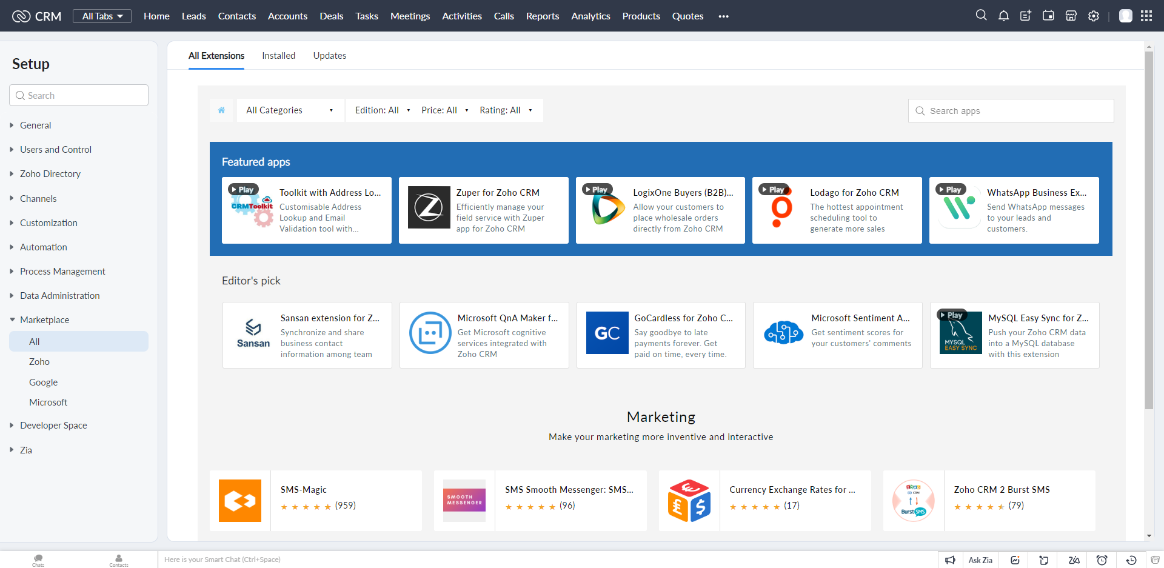The width and height of the screenshot is (1164, 568).
Task: Switch to the Installed tab
Action: (x=278, y=56)
